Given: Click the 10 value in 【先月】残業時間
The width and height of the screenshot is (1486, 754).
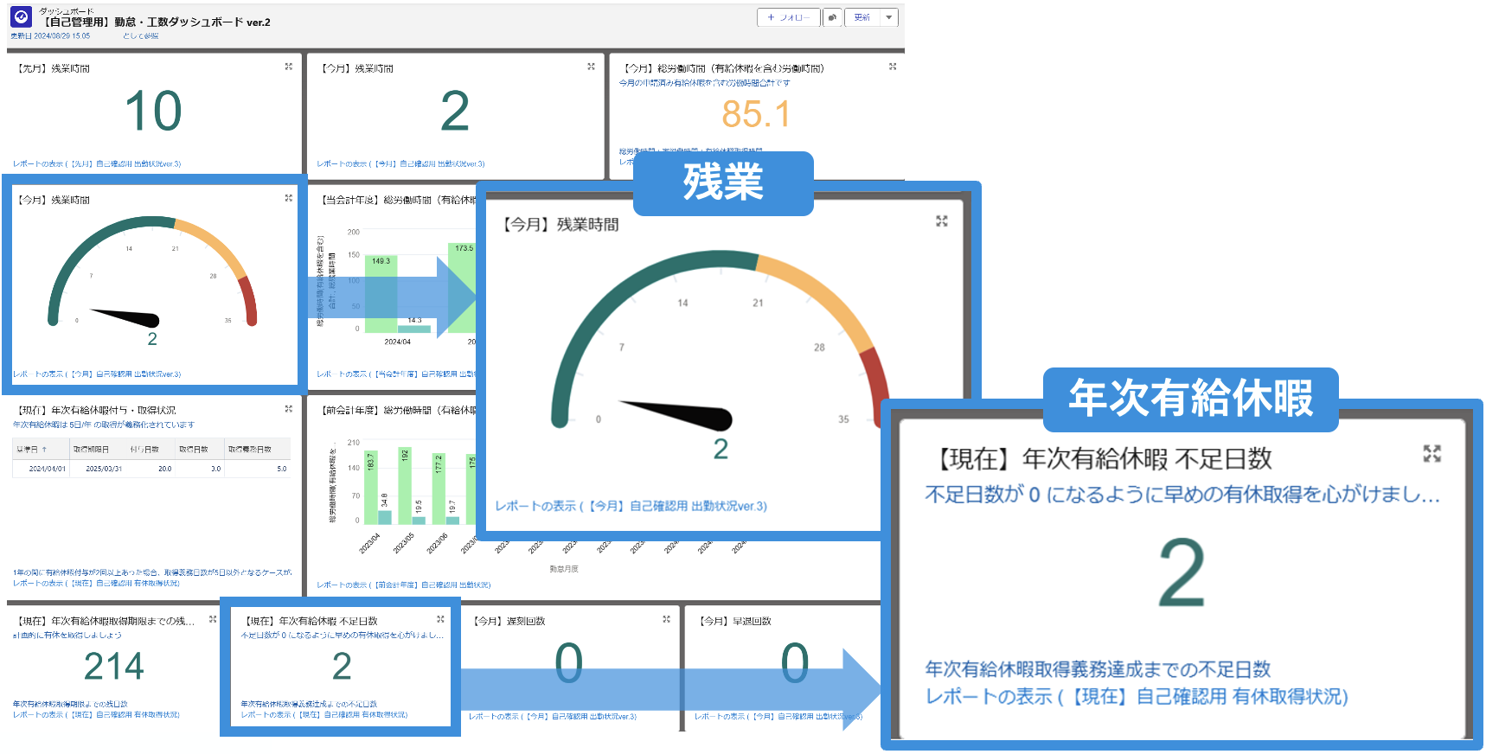Looking at the screenshot, I should click(153, 112).
